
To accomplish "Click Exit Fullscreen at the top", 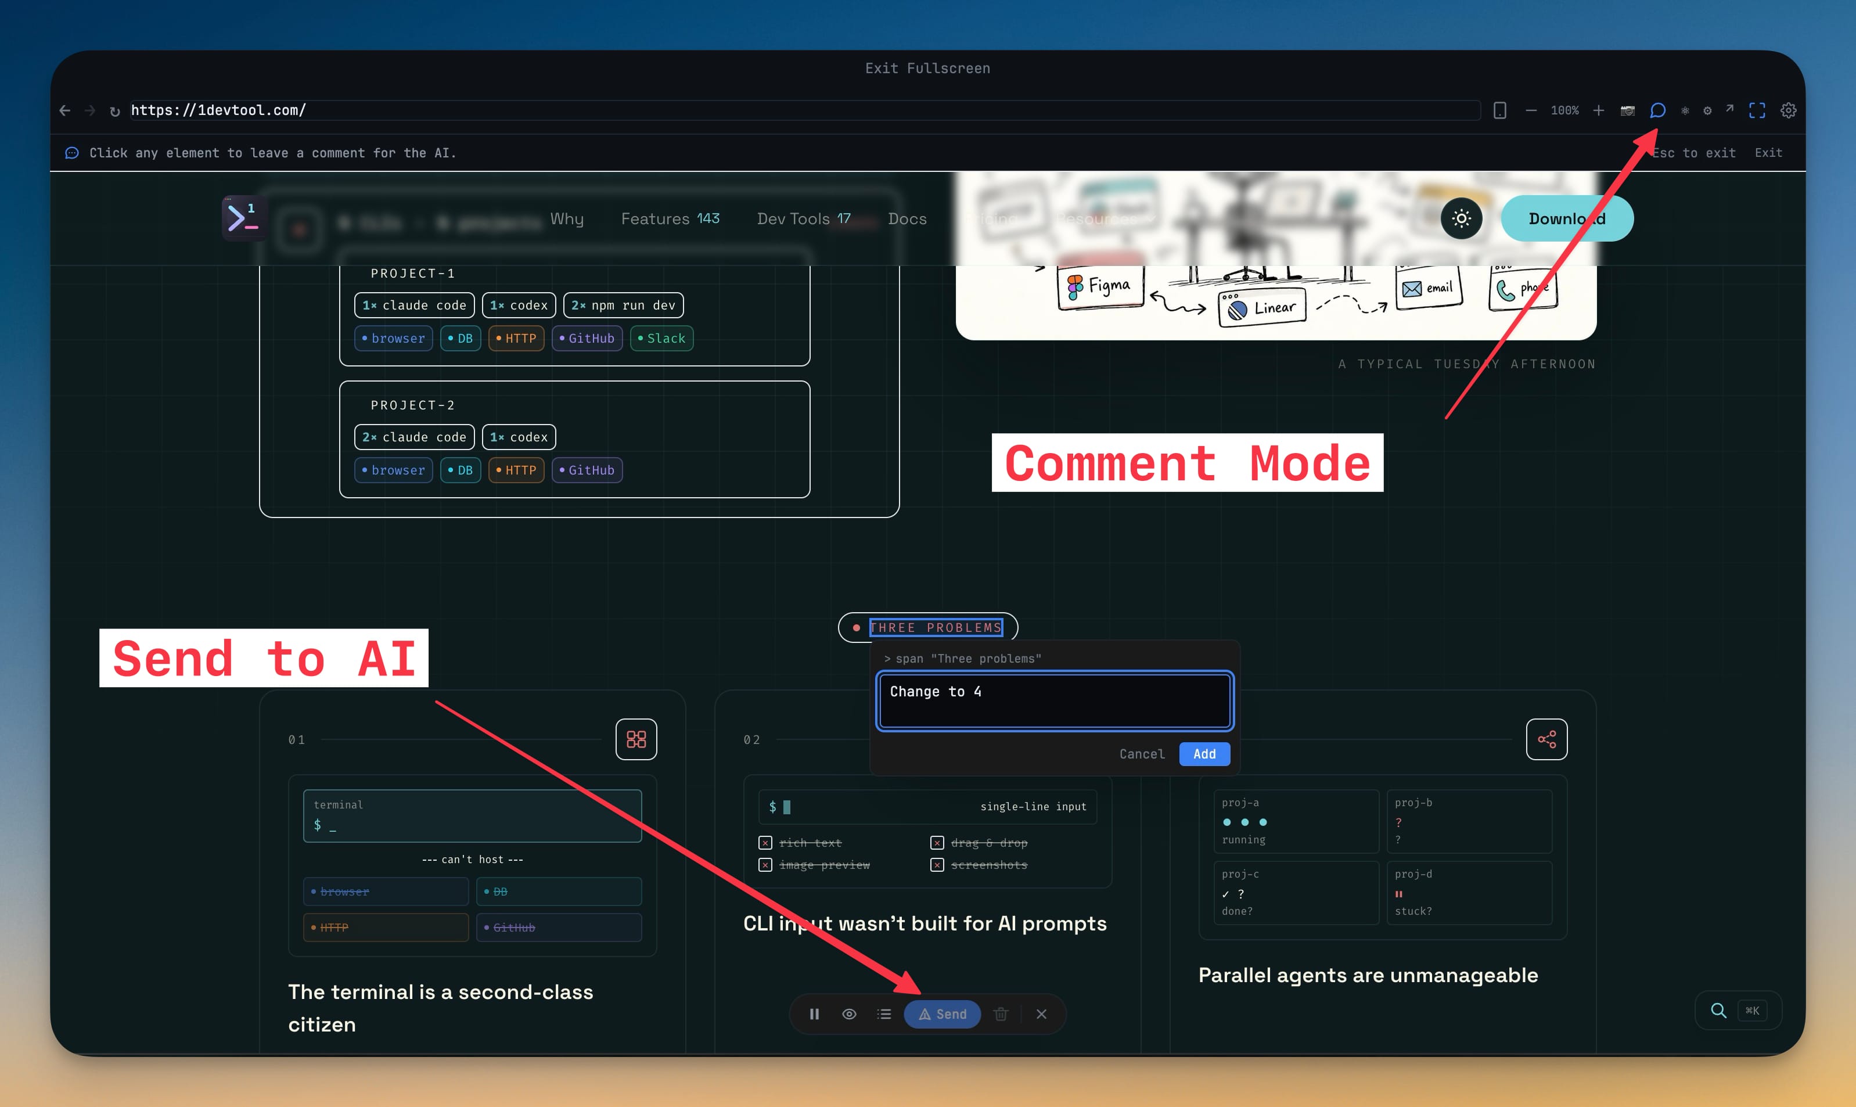I will tap(927, 68).
